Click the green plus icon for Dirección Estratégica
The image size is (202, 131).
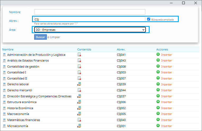click(158, 96)
